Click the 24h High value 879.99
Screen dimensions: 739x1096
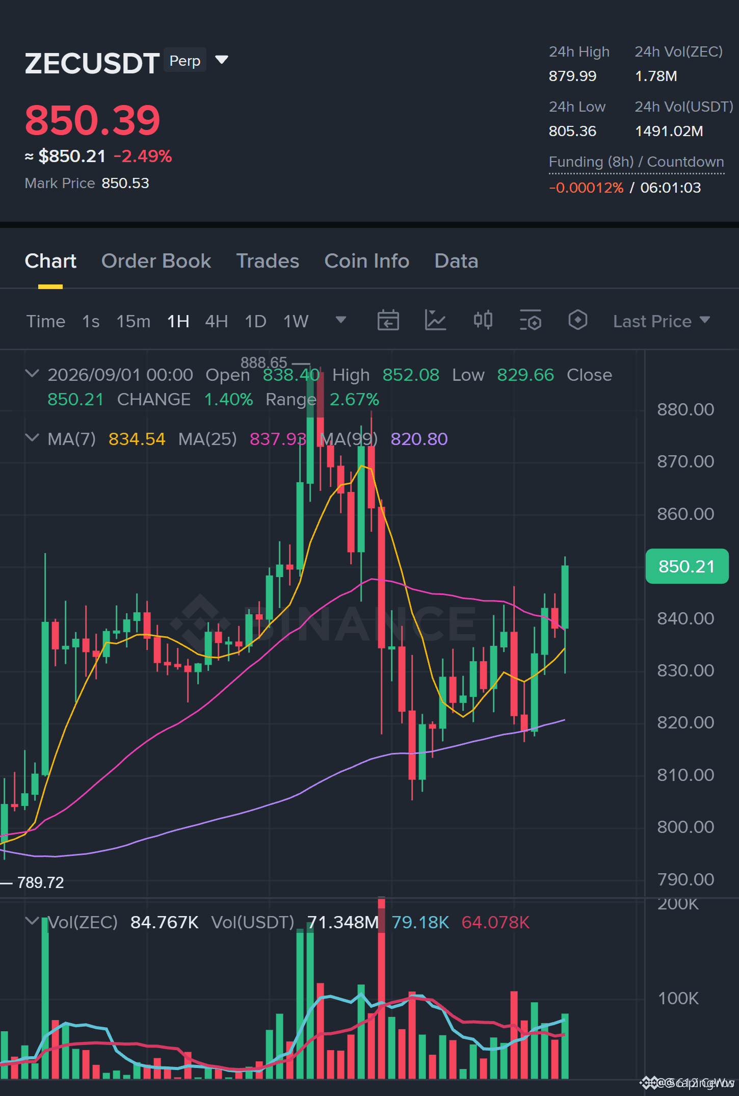click(x=572, y=76)
